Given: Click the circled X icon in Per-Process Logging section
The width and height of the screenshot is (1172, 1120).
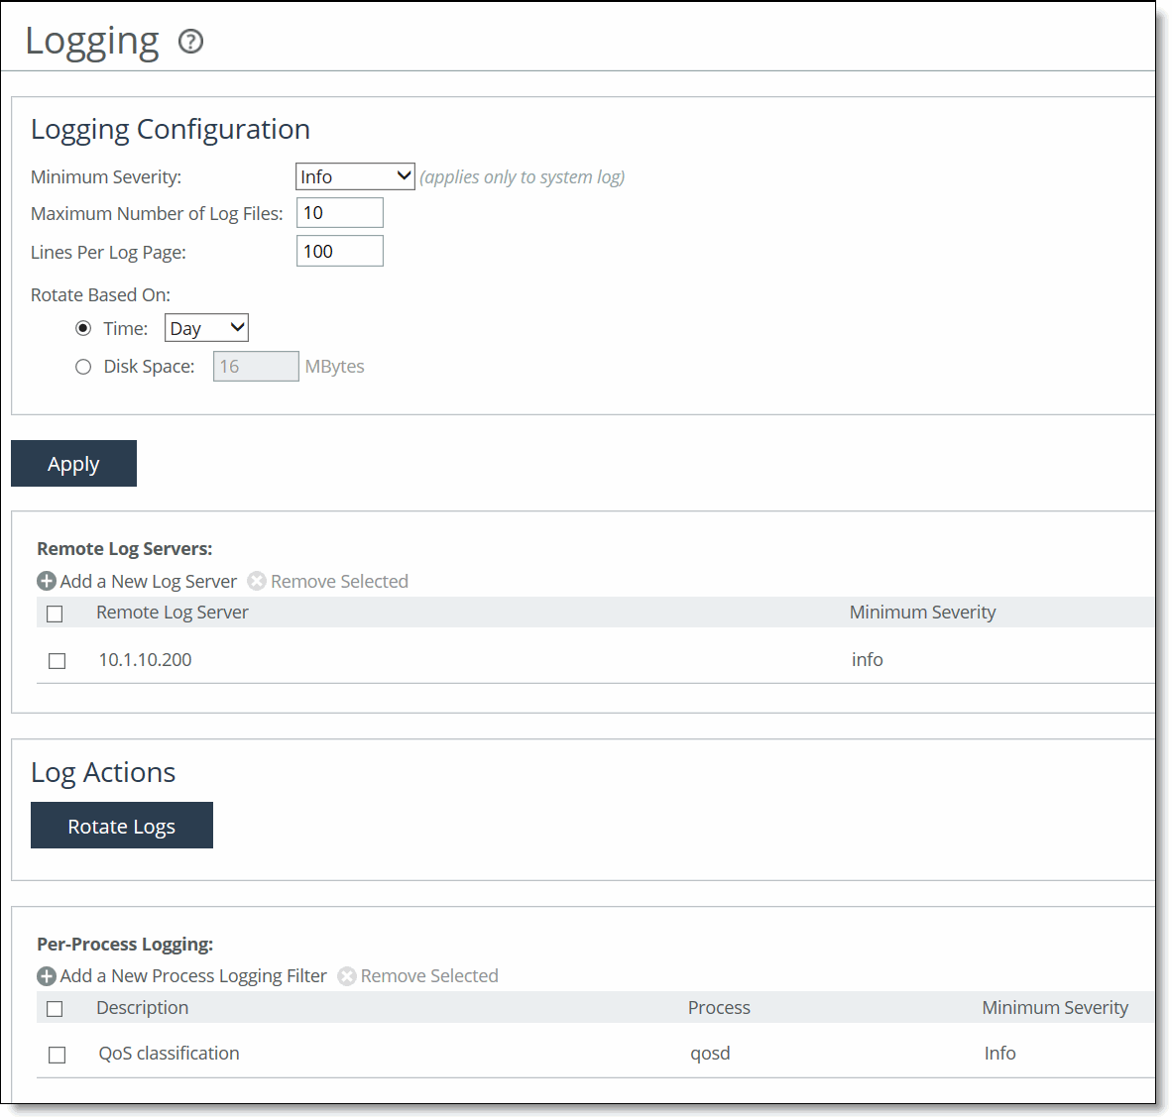Looking at the screenshot, I should click(x=346, y=976).
